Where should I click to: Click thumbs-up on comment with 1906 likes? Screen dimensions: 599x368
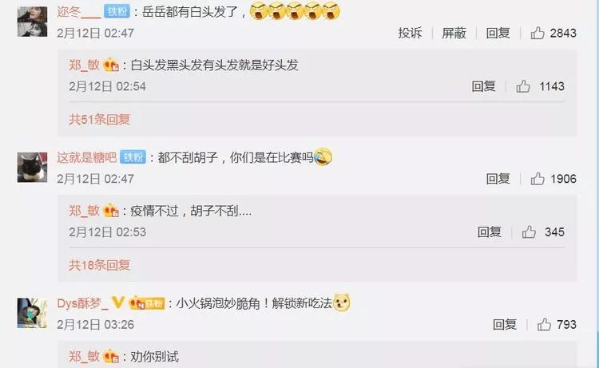(x=538, y=179)
